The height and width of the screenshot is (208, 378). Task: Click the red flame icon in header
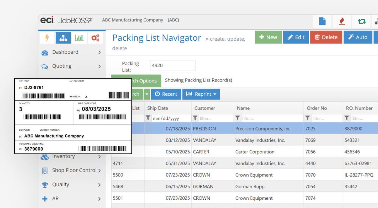(342, 21)
